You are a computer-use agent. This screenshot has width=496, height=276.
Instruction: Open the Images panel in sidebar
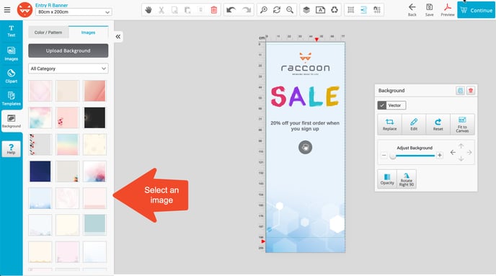[x=12, y=53]
